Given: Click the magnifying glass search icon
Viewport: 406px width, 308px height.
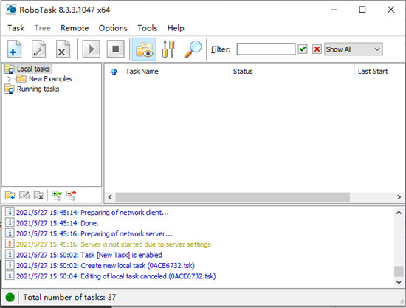Looking at the screenshot, I should tap(193, 49).
